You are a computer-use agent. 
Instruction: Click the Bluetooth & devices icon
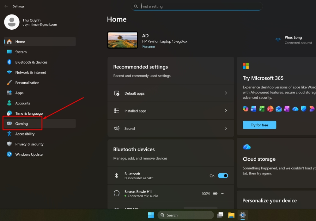point(9,62)
